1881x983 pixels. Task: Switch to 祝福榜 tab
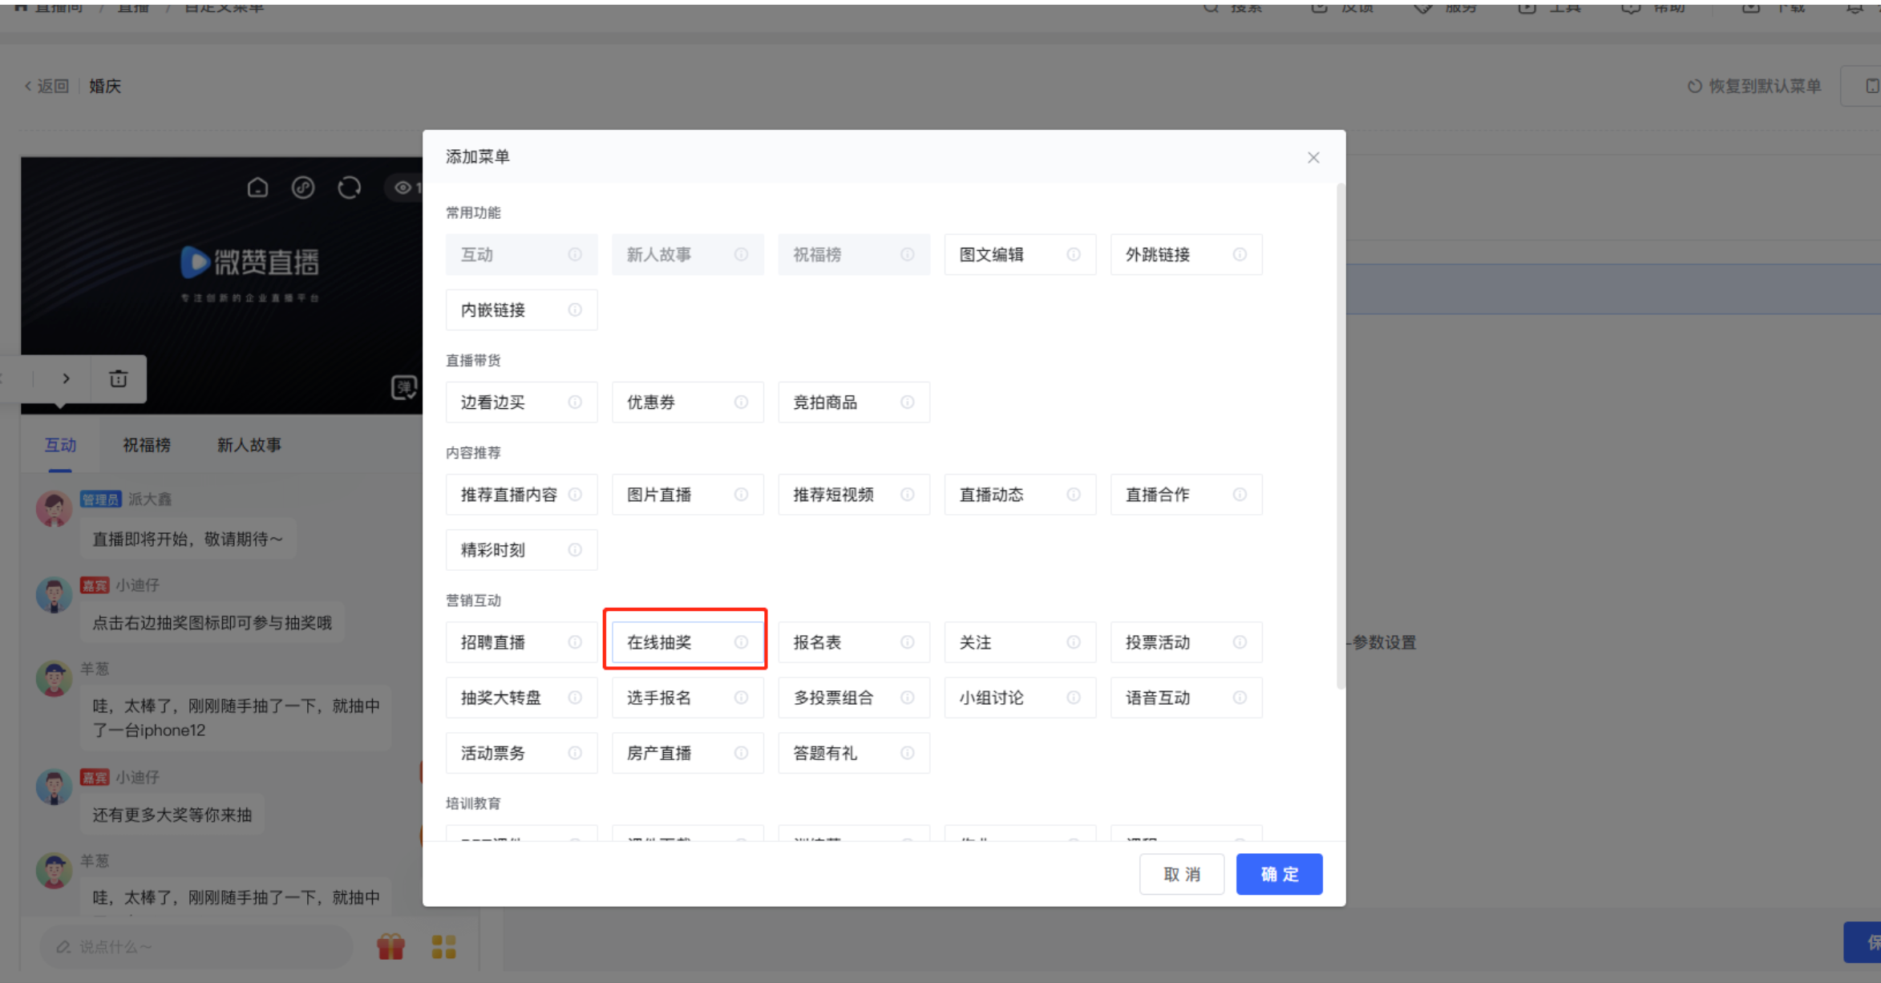(x=147, y=445)
